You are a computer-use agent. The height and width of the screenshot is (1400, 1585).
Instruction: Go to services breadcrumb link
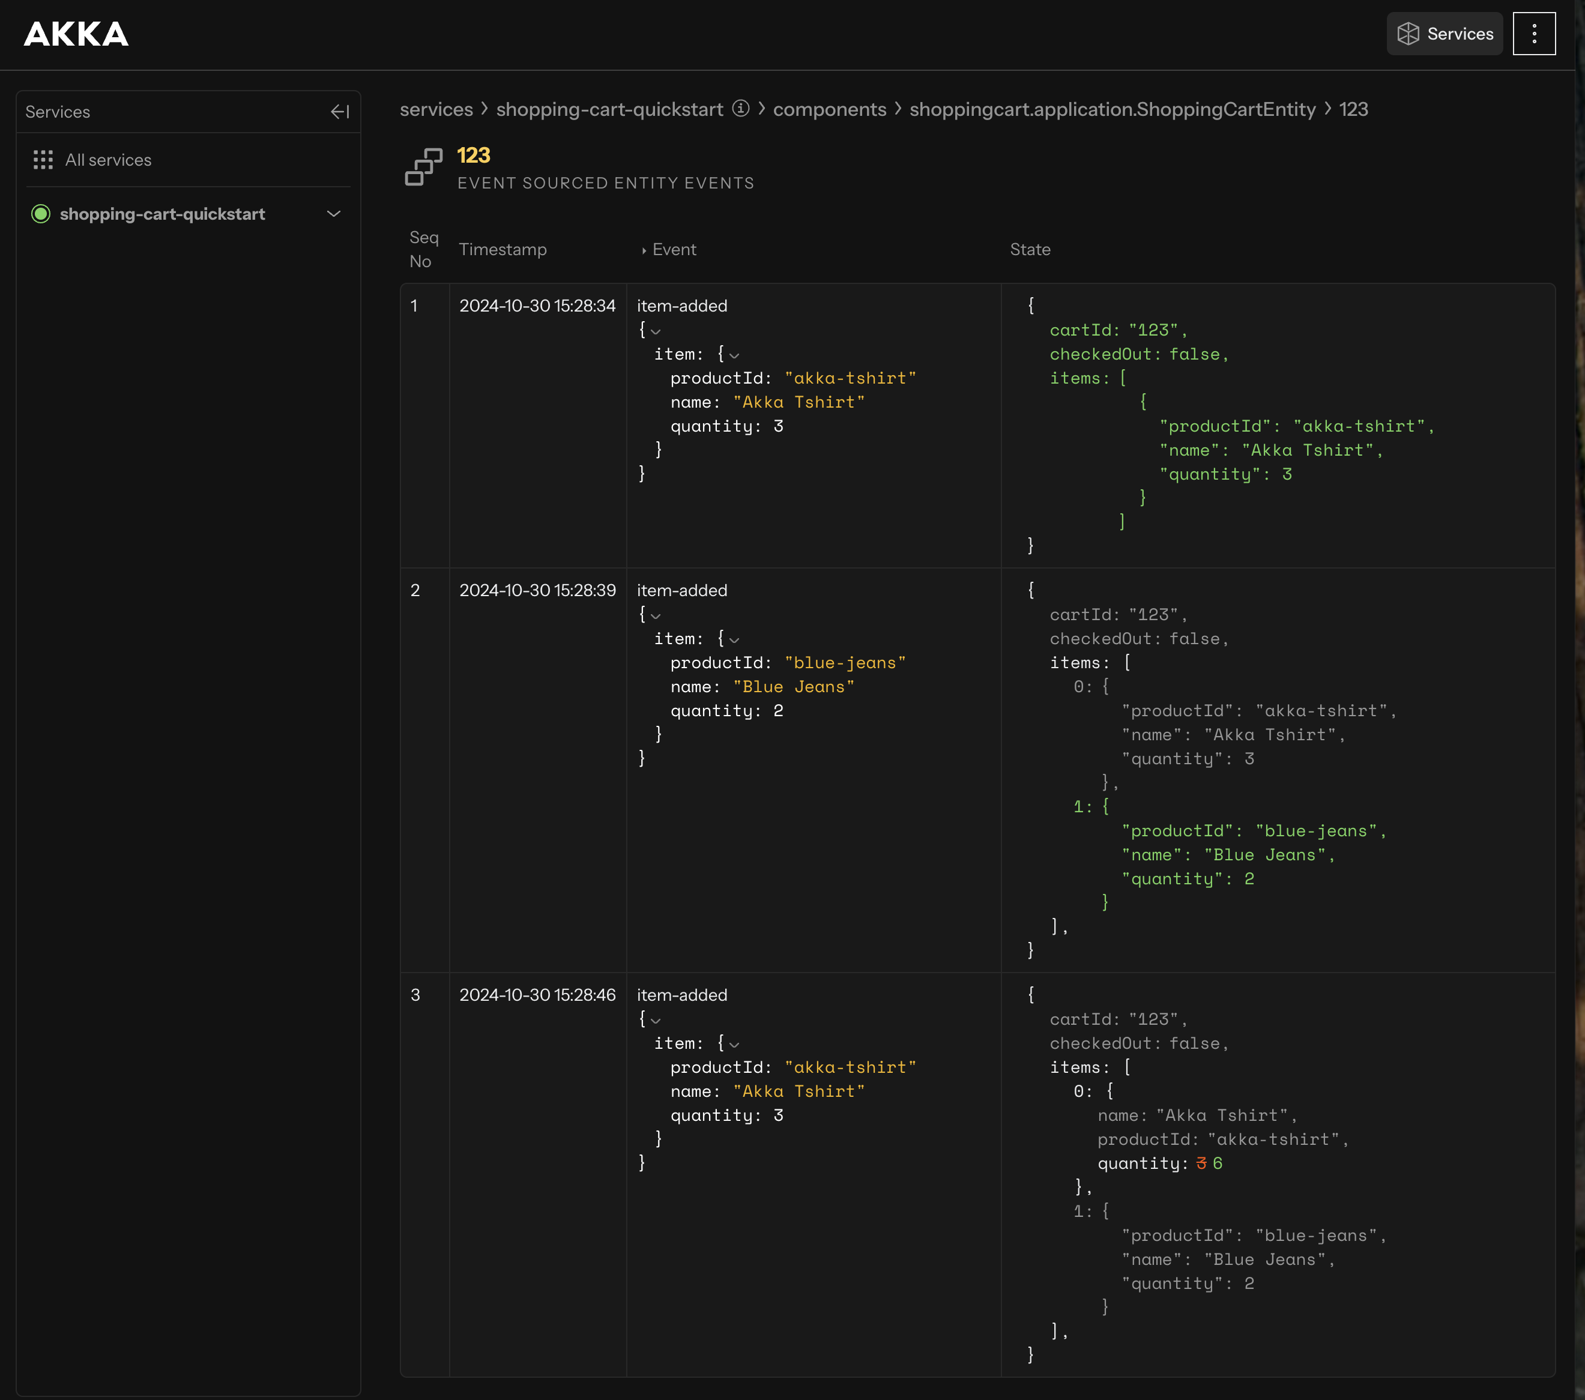coord(436,109)
